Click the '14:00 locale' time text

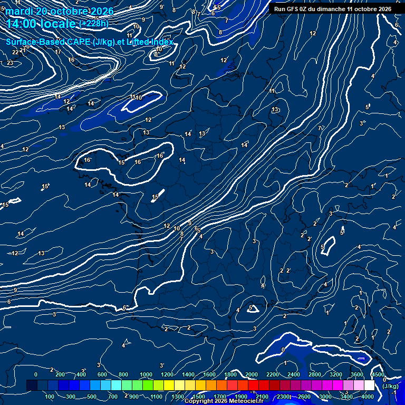click(x=41, y=24)
